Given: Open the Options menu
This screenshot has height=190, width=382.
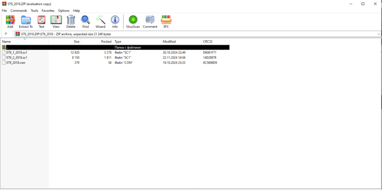Looking at the screenshot, I should [x=64, y=11].
